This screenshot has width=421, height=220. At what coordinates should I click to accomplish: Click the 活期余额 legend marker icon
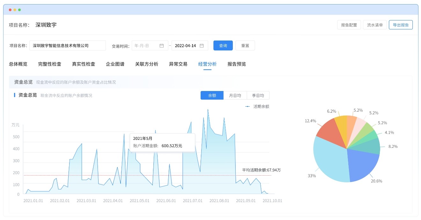(x=247, y=107)
